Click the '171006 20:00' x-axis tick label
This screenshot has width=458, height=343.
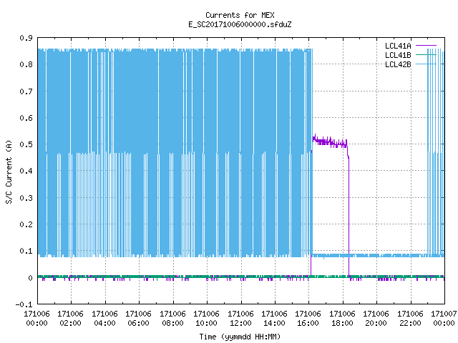tap(376, 319)
